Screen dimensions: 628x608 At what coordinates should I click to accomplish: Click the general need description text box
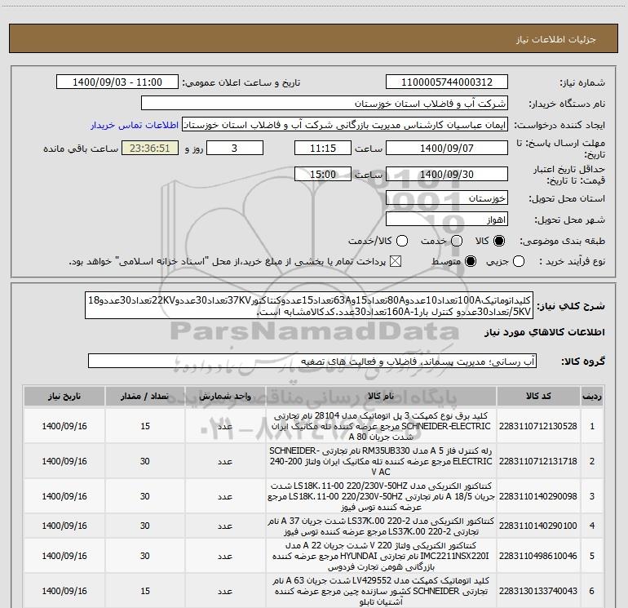click(309, 305)
